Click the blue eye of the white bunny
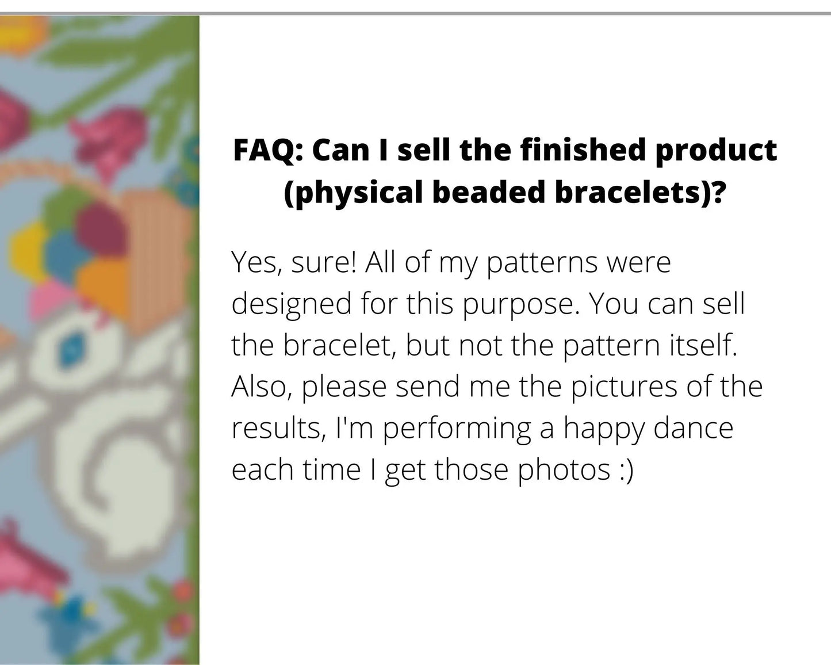This screenshot has height=665, width=831. [x=73, y=347]
